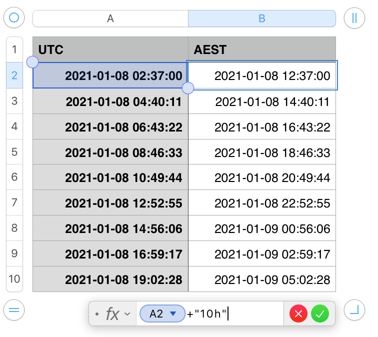Click the add row handle
This screenshot has height=337, width=378.
[x=14, y=310]
